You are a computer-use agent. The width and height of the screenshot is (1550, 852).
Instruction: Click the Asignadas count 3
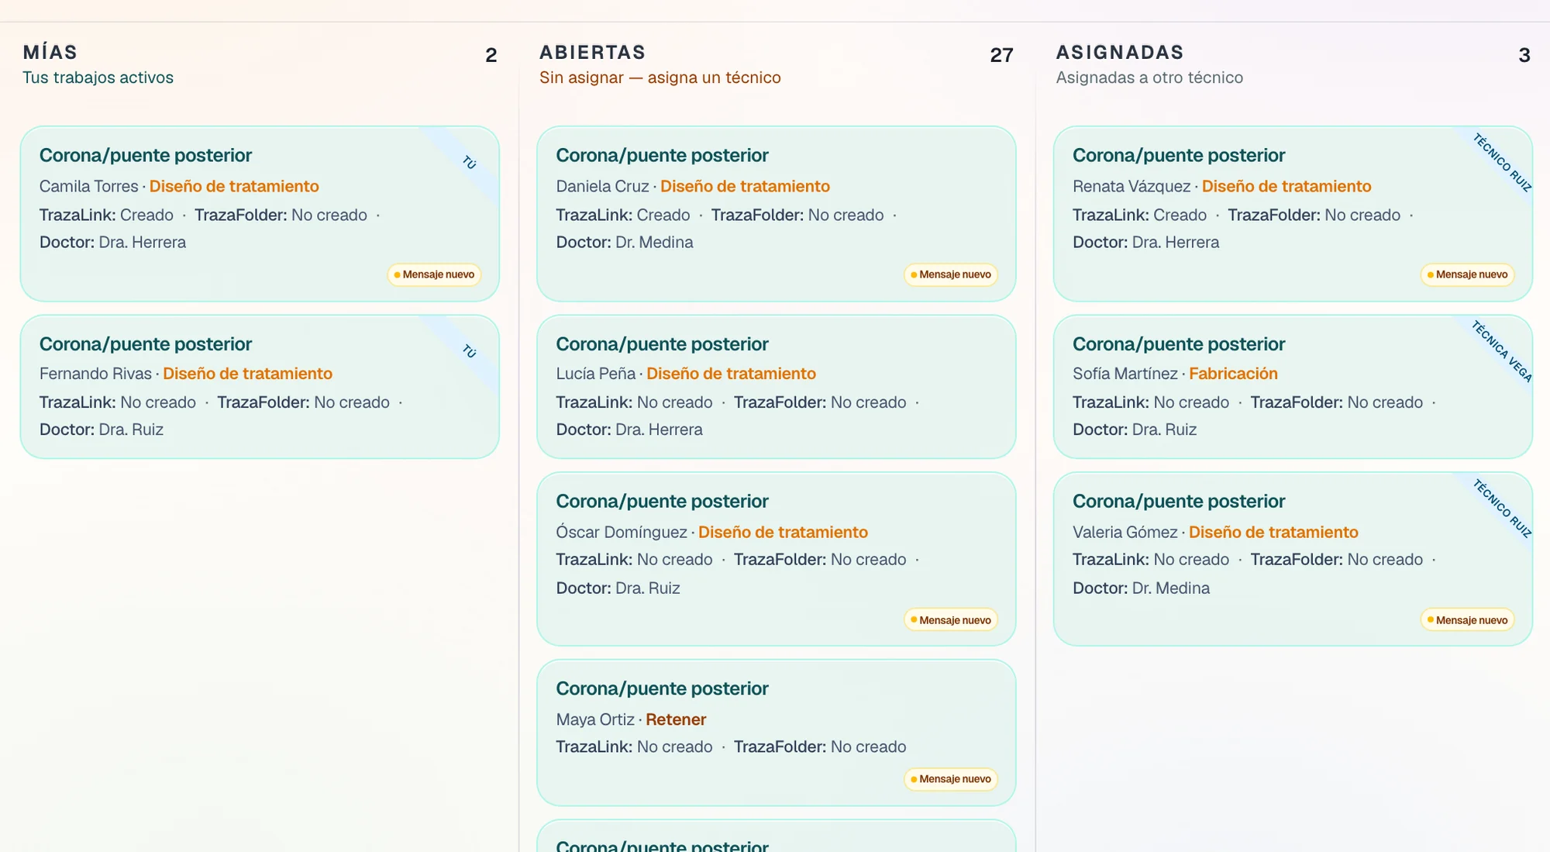click(1524, 55)
